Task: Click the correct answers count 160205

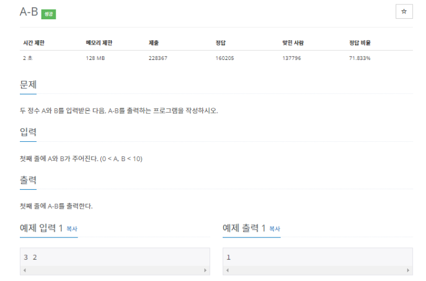Action: 225,58
